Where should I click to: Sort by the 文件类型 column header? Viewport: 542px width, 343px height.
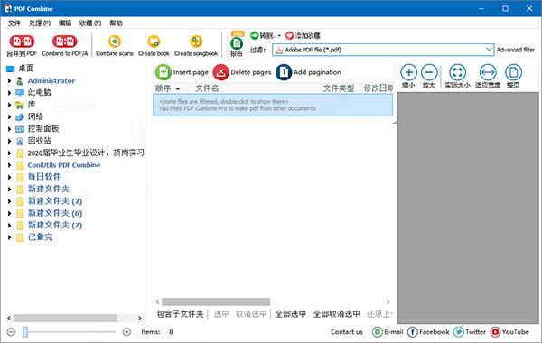339,88
